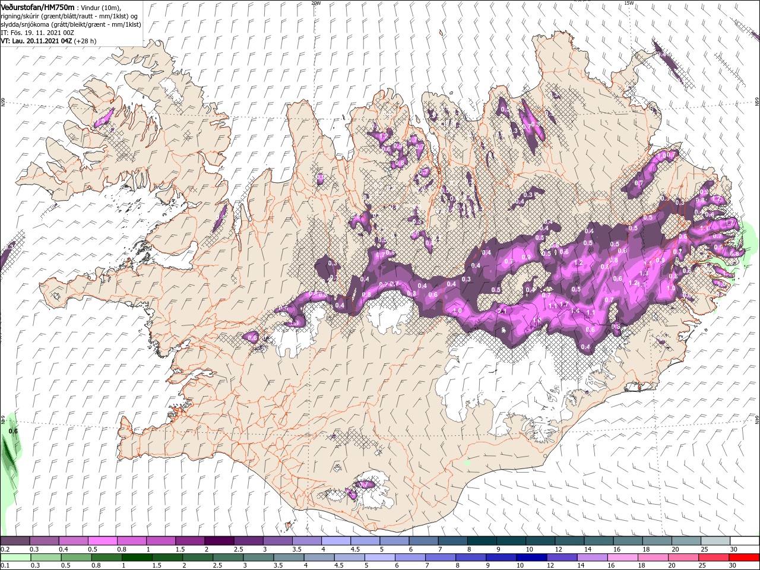Click the '0.8' label in upper legend row
The image size is (760, 570).
coord(122,549)
